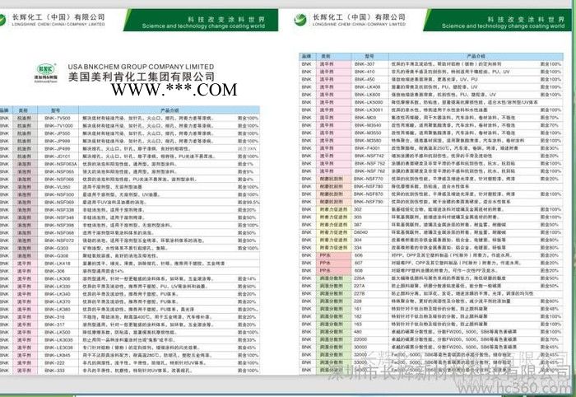This screenshot has height=397, width=576.
Task: Select the model cell 'BNK-JP350'
Action: [x=58, y=133]
